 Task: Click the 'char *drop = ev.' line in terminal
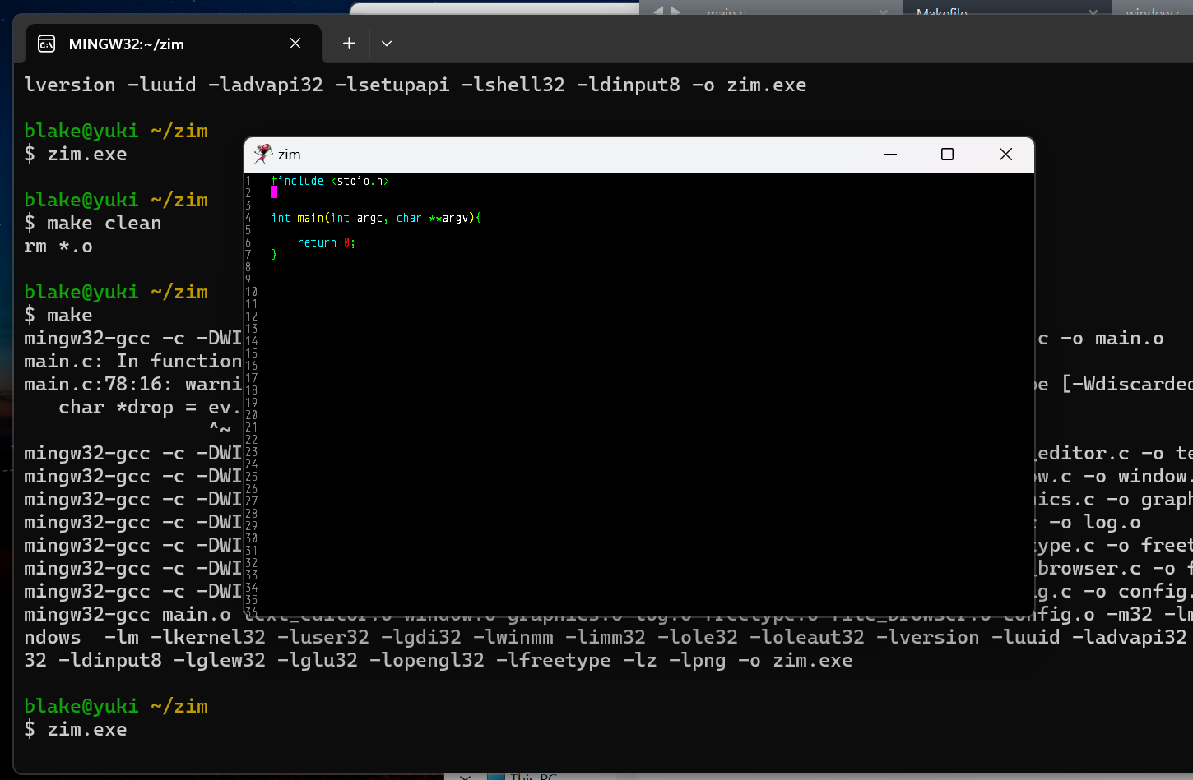(x=150, y=407)
